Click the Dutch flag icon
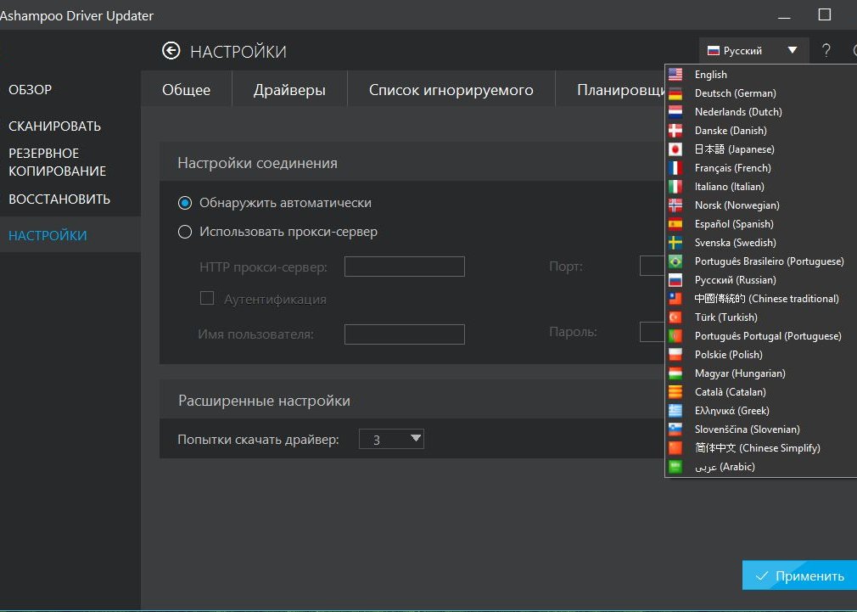 coord(675,111)
